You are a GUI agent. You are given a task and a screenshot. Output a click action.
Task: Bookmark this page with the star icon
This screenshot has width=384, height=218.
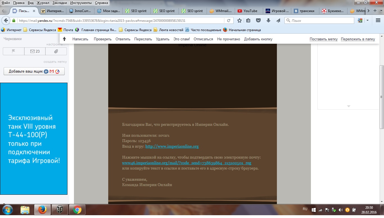240,20
